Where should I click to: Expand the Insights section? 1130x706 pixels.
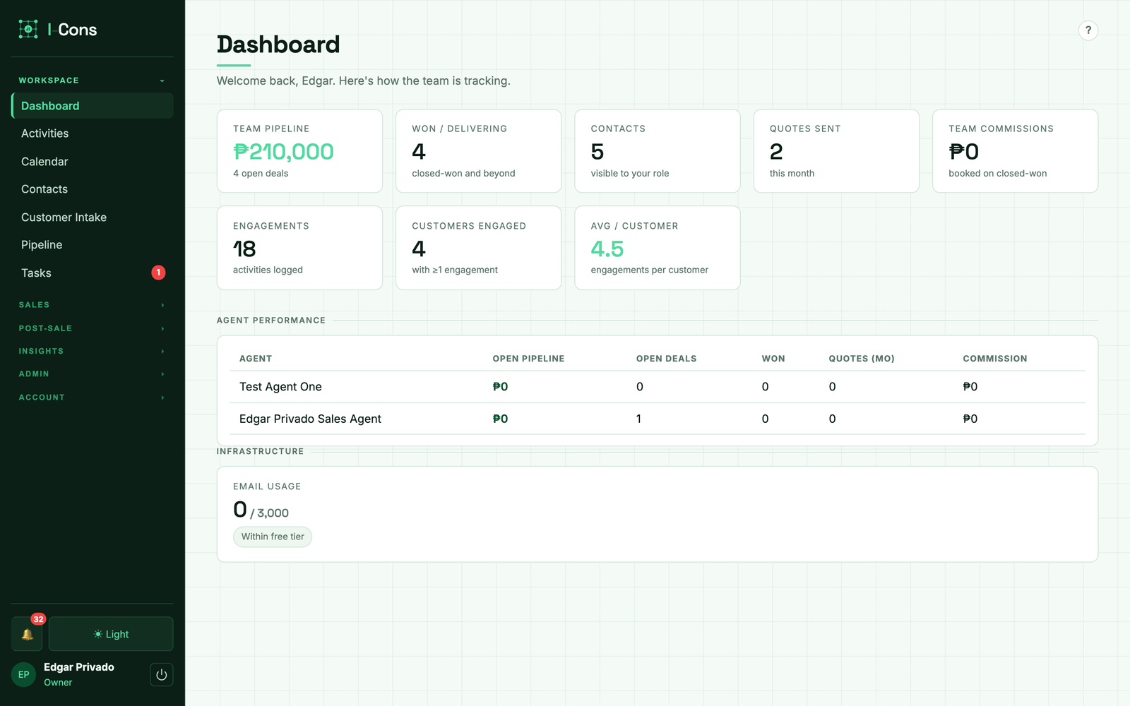[x=92, y=351]
